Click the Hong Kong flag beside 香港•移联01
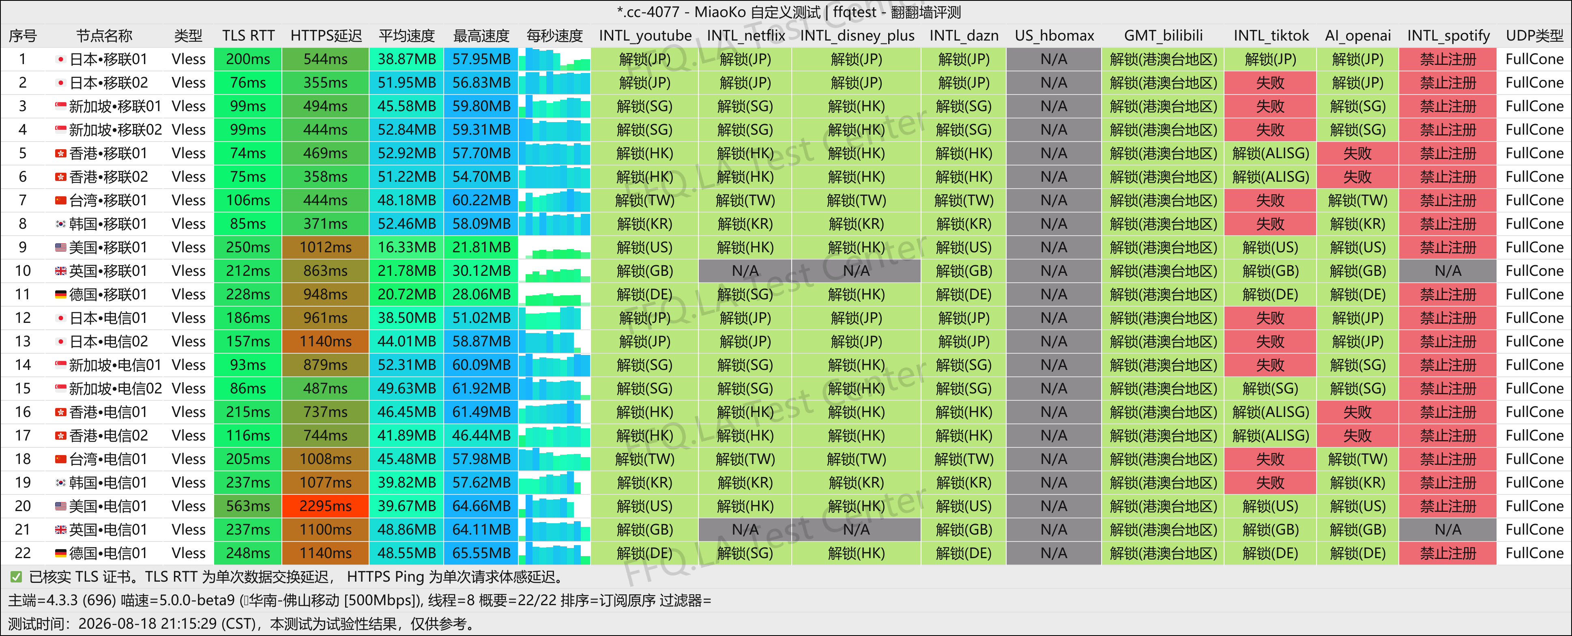The width and height of the screenshot is (1572, 636). [x=60, y=153]
